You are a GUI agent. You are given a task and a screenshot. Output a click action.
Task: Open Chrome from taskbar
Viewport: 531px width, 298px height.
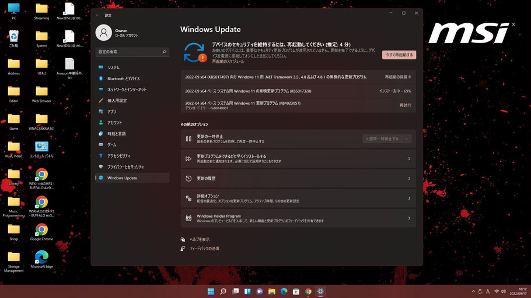308,291
